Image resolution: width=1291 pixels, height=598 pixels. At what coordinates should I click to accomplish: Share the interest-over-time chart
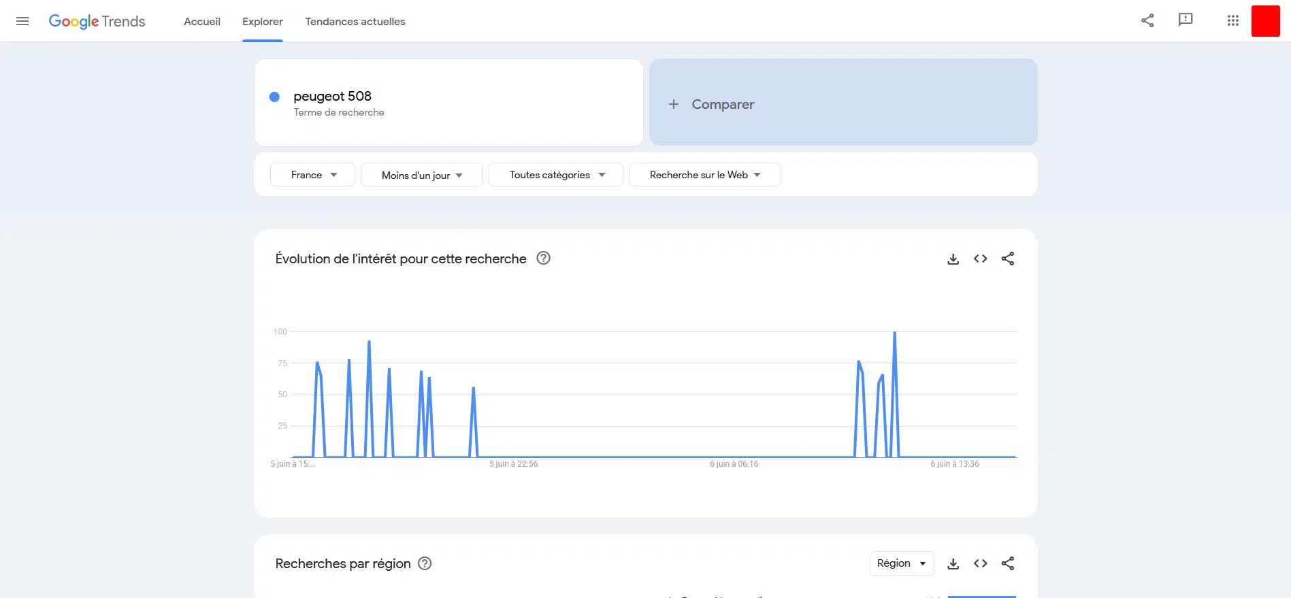click(x=1008, y=259)
